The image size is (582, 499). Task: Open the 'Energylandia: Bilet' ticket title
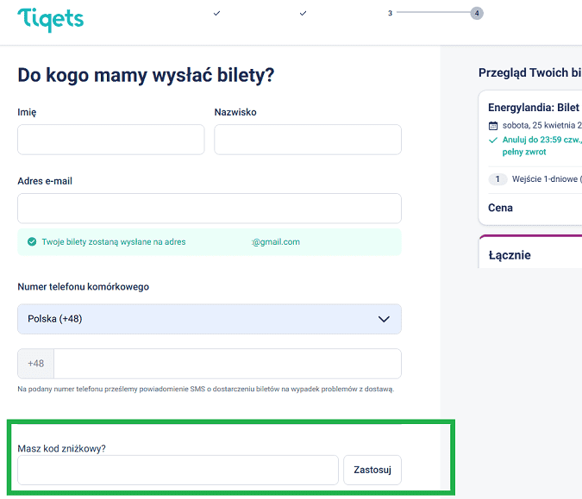[534, 108]
